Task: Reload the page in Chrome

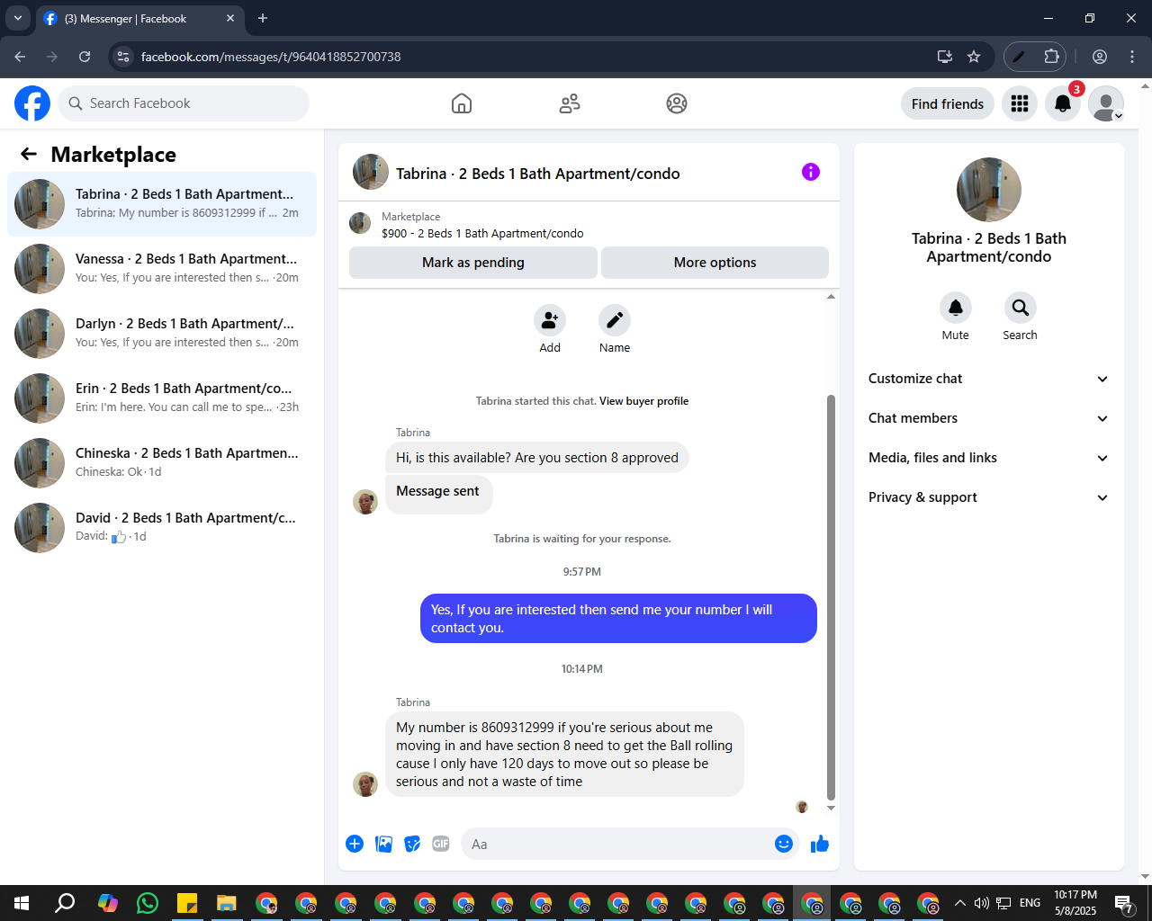Action: tap(85, 57)
